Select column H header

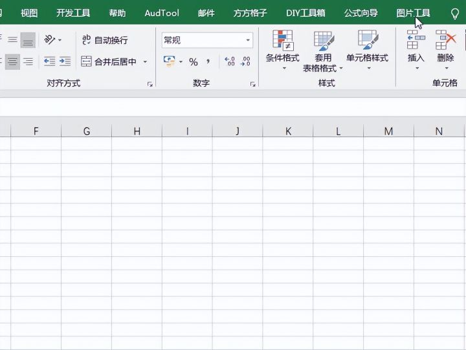tap(137, 131)
